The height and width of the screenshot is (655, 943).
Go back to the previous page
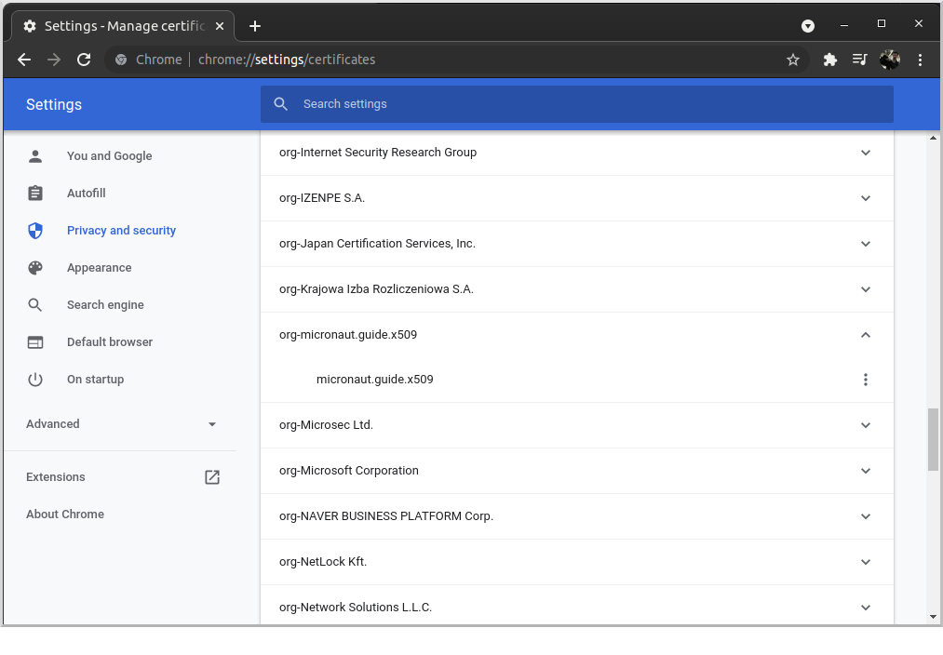click(24, 60)
